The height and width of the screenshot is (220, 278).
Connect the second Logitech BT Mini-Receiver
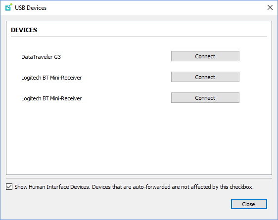205,98
